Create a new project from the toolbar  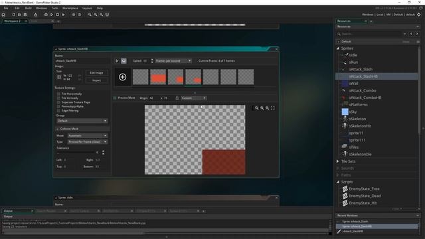[13, 15]
